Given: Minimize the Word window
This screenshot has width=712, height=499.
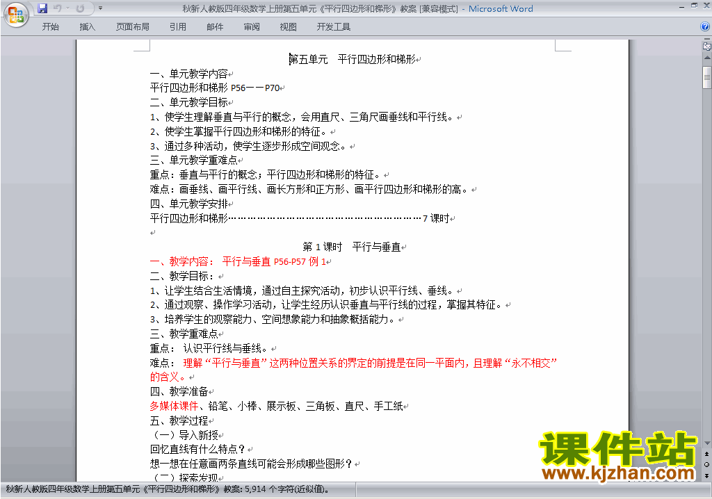Looking at the screenshot, I should [x=682, y=7].
